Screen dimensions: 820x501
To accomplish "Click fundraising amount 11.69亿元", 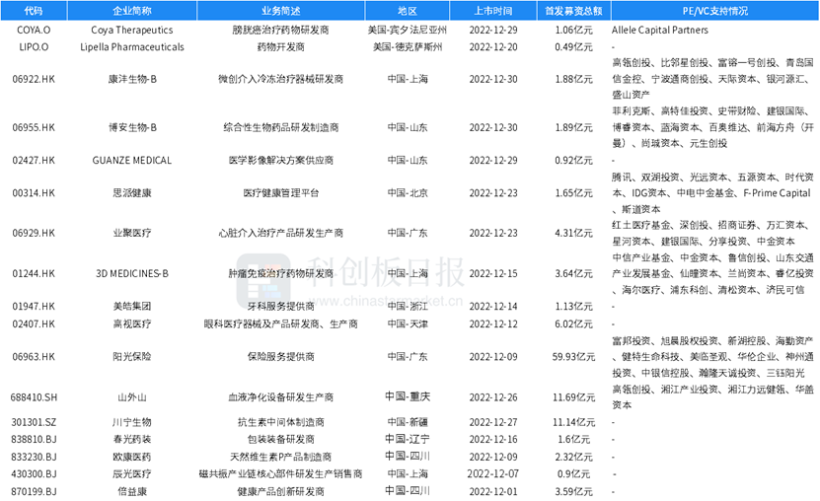I will [573, 397].
